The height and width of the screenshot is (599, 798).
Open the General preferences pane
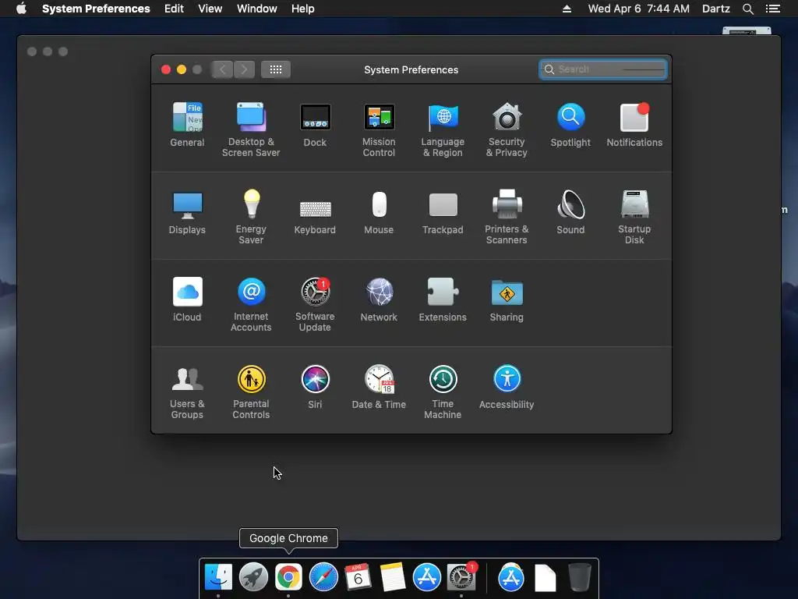[x=187, y=125]
